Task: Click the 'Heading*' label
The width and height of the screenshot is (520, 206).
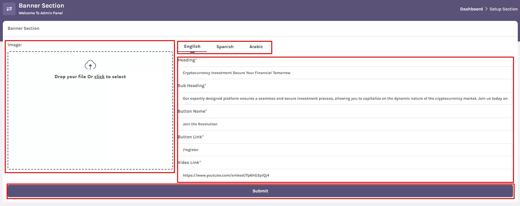Action: [187, 60]
